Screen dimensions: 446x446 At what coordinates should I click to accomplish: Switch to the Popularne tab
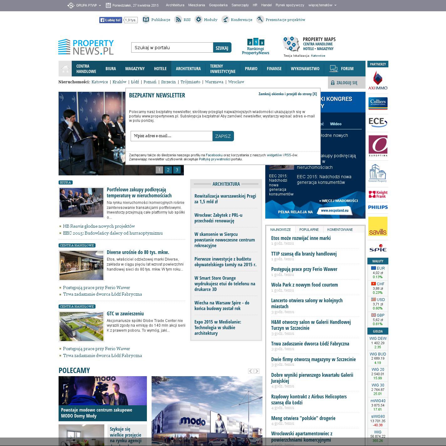coord(309,230)
